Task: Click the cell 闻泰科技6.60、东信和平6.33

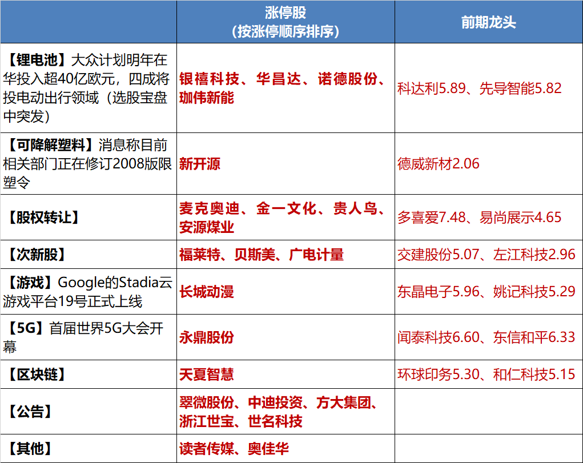Action: [x=489, y=337]
